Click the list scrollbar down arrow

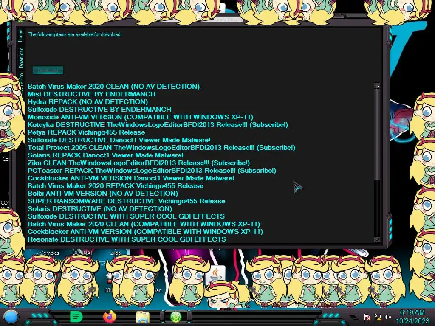[377, 239]
